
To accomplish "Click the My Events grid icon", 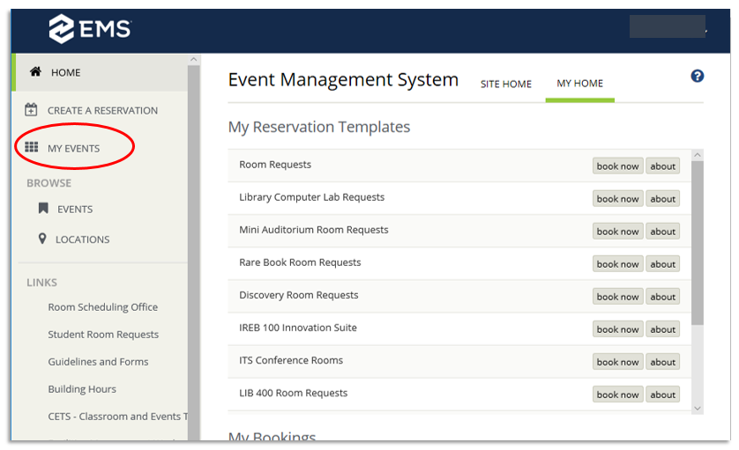I will click(x=32, y=148).
